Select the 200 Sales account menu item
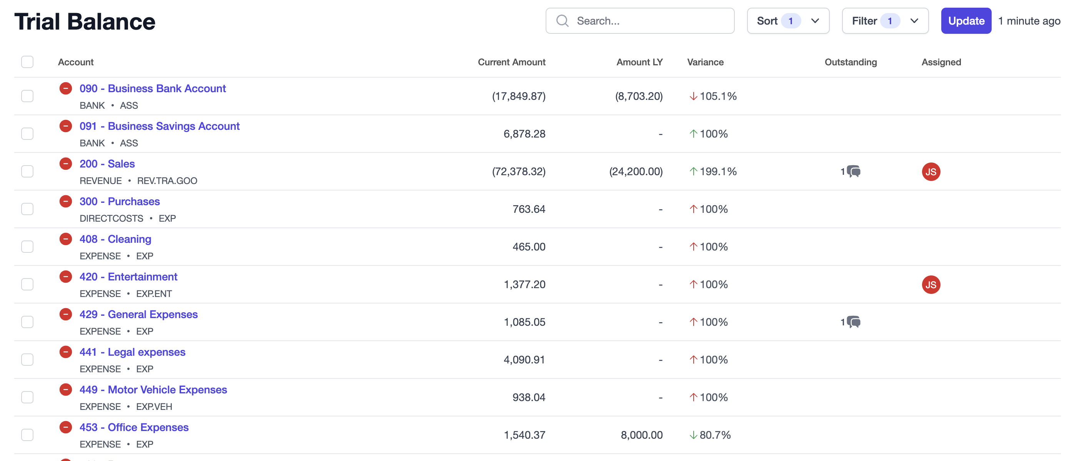The image size is (1072, 461). click(x=107, y=163)
